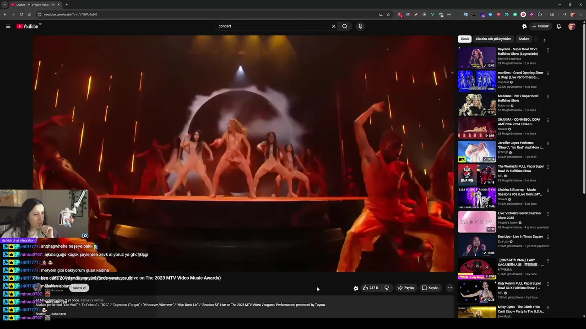Open Shakira & Bizarrap Music Sessions thumbnail
Viewport: 586px width, 329px height.
tap(477, 198)
